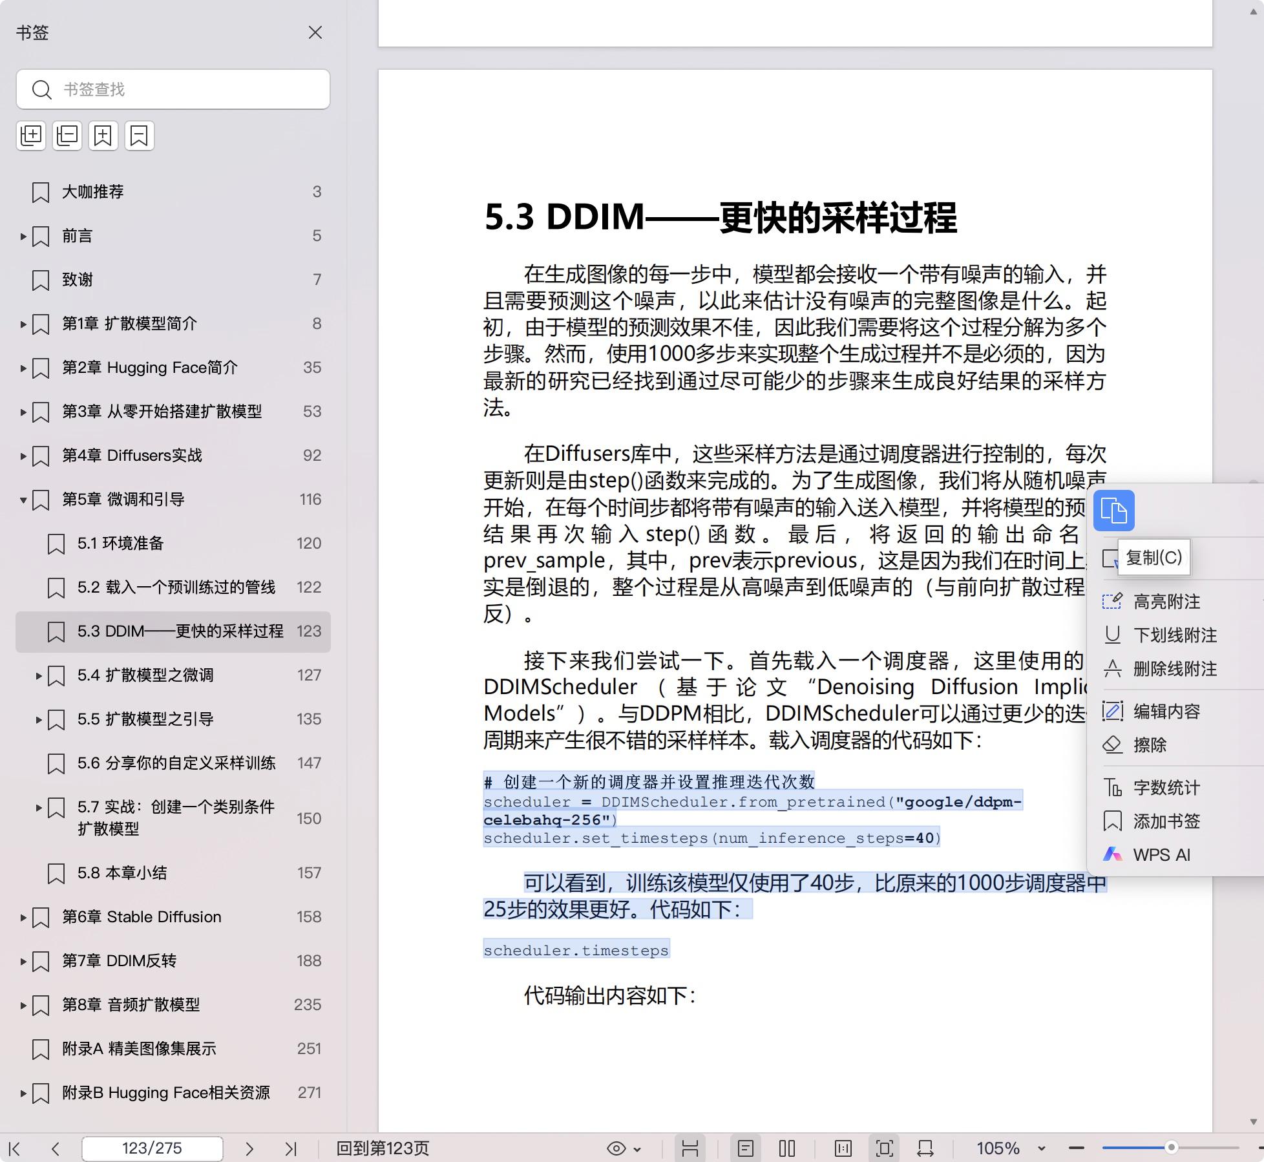Go to the previous page
1264x1162 pixels.
point(56,1148)
